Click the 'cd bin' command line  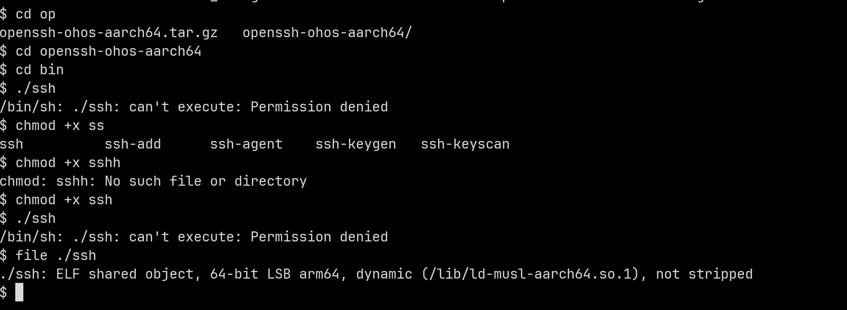pos(32,70)
